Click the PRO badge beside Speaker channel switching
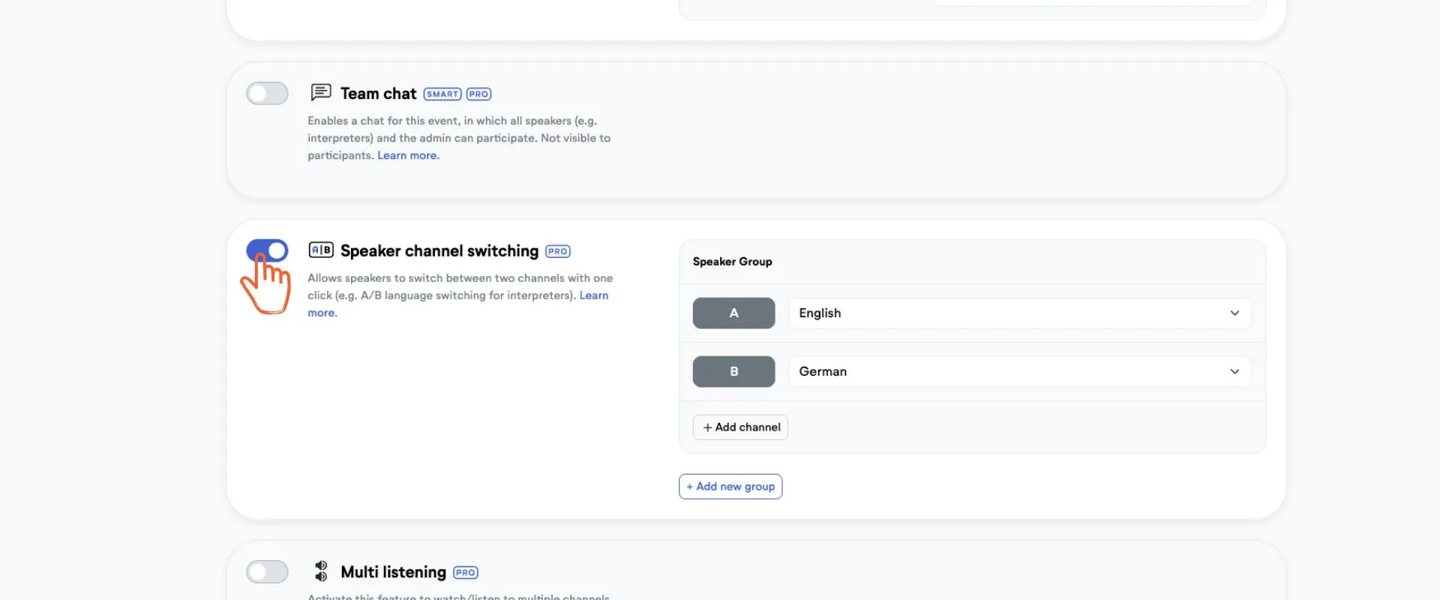This screenshot has height=600, width=1440. click(557, 251)
